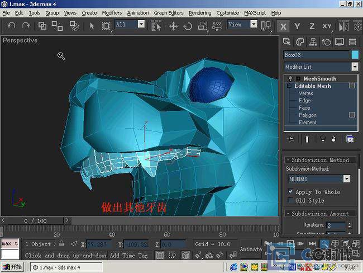Collapse the Subdivision Amount rollout
The width and height of the screenshot is (363, 273).
point(321,213)
